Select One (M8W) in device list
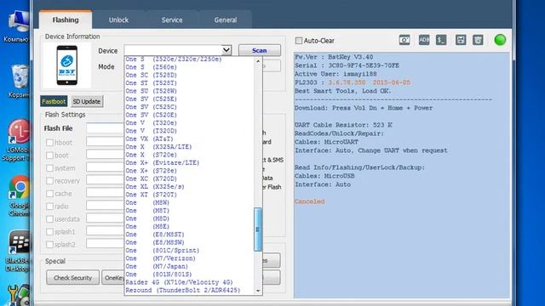545x306 pixels. click(x=189, y=202)
